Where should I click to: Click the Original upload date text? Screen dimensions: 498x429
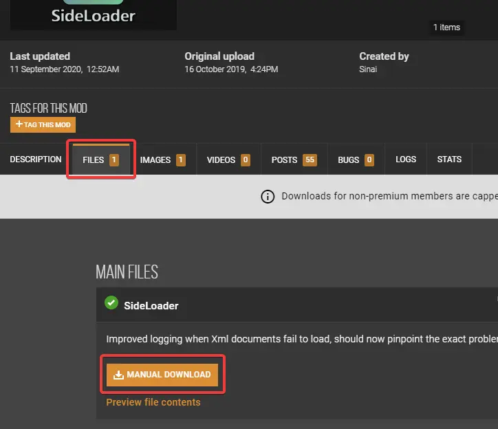(231, 69)
